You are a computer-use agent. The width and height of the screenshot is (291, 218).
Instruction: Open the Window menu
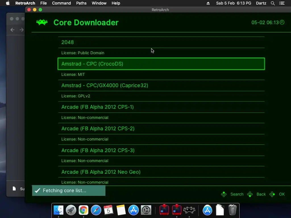click(99, 3)
